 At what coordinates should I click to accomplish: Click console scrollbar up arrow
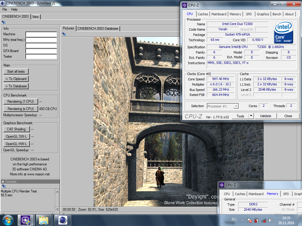(x=57, y=191)
